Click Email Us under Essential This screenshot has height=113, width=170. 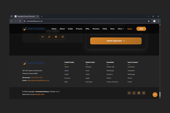tap(110, 74)
